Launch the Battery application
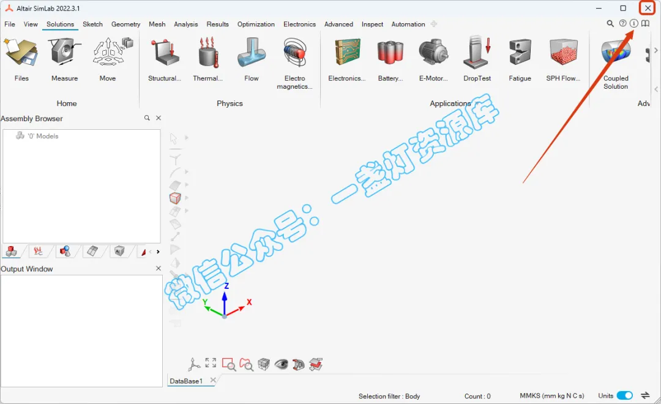This screenshot has width=661, height=404. pos(390,59)
